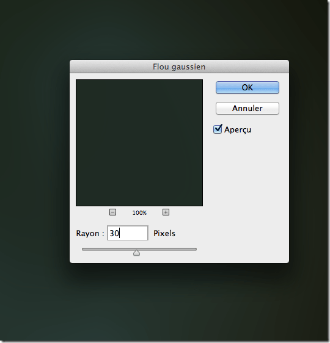
Task: Cancel the dialog with Annuler
Action: tap(248, 108)
